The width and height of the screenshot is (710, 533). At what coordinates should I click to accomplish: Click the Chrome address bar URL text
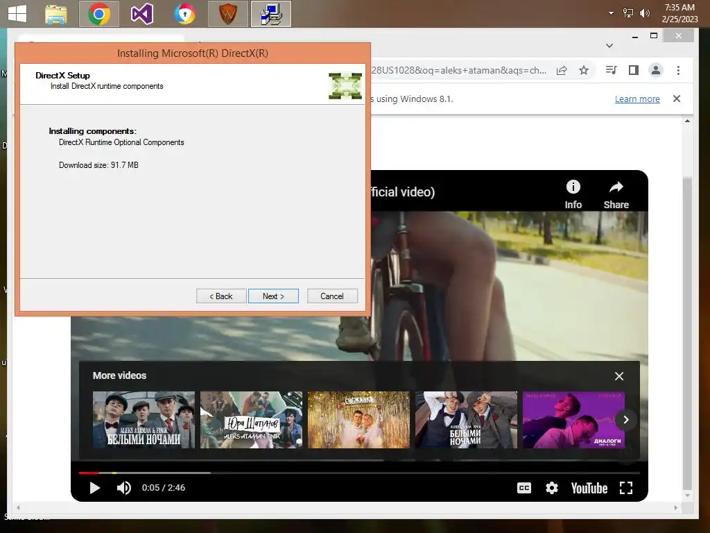(459, 70)
